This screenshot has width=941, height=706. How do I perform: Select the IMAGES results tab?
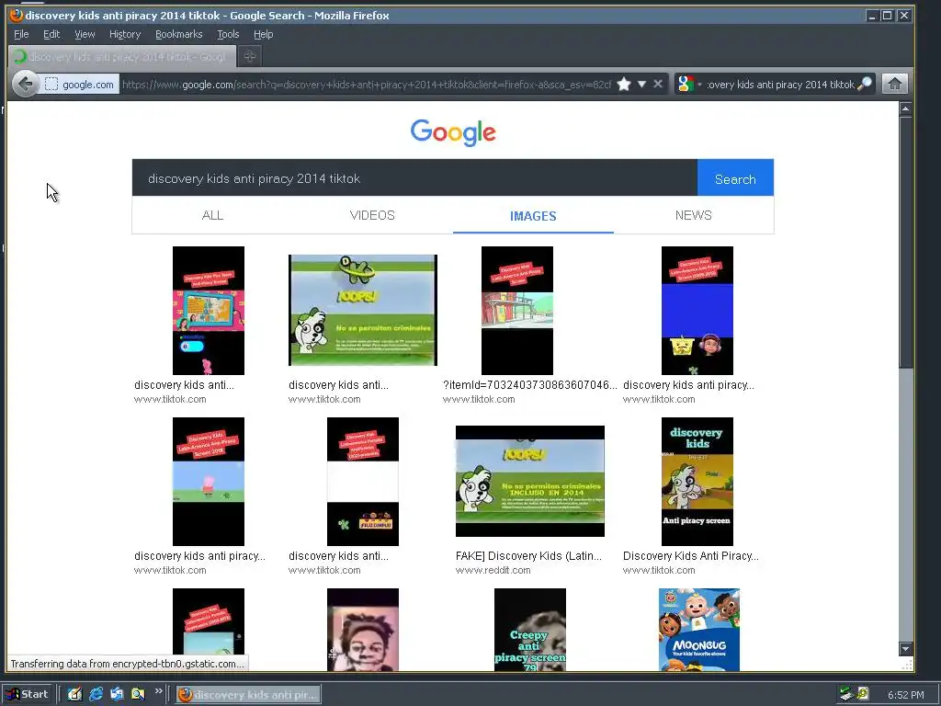[533, 216]
